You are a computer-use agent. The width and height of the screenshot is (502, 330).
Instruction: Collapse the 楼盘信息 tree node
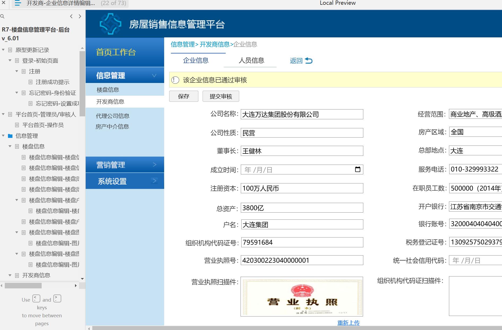(10, 146)
